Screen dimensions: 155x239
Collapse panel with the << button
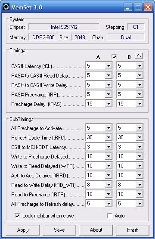(139, 56)
